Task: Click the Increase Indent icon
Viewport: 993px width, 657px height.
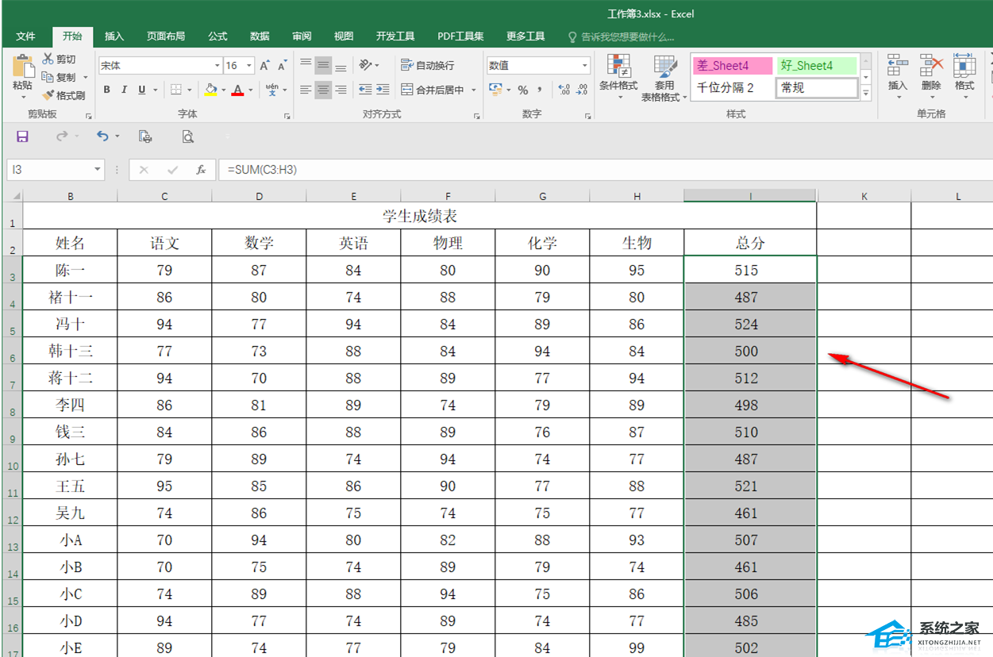Action: (x=383, y=90)
